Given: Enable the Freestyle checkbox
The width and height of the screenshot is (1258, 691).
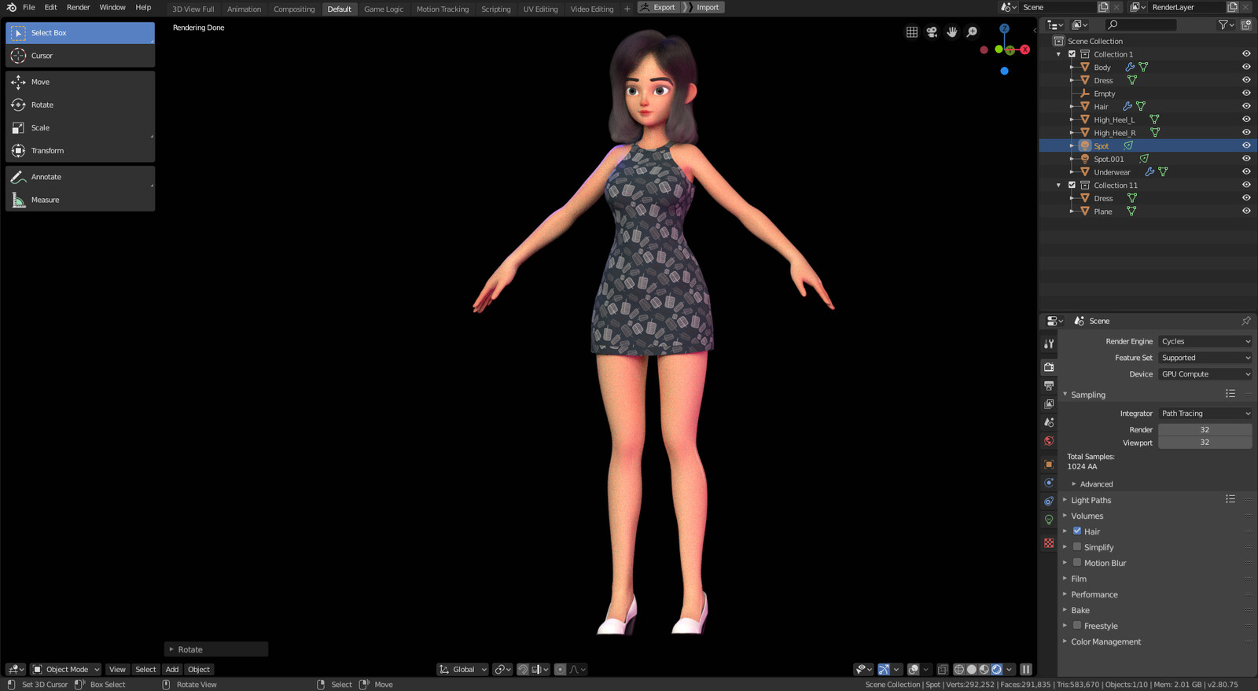Looking at the screenshot, I should 1077,626.
